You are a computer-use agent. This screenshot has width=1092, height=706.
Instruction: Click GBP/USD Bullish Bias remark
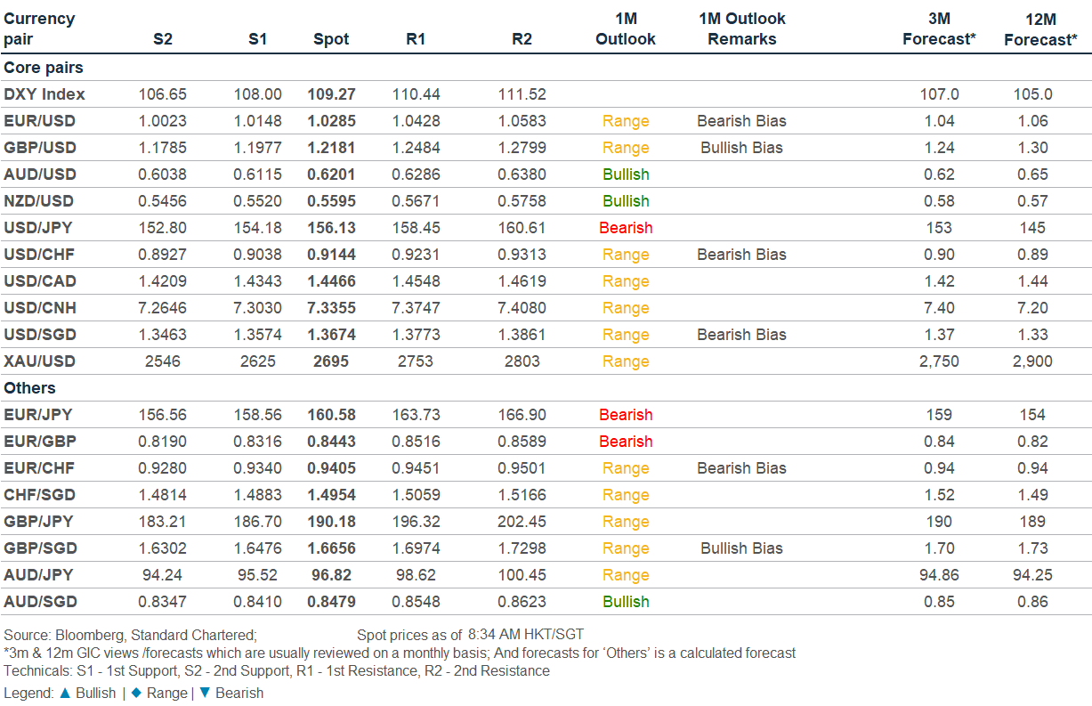coord(741,148)
